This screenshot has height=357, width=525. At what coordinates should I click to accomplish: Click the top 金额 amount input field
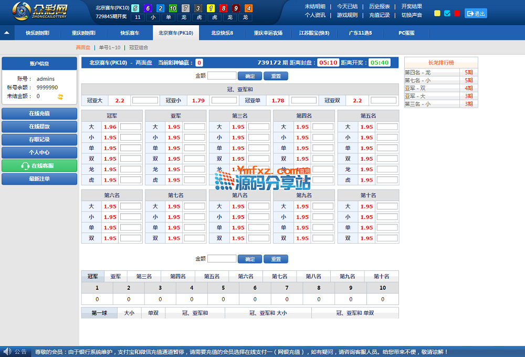click(222, 76)
